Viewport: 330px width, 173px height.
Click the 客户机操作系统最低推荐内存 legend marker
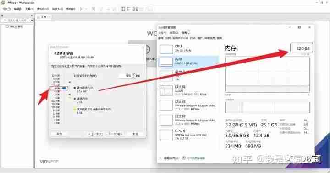(x=75, y=109)
